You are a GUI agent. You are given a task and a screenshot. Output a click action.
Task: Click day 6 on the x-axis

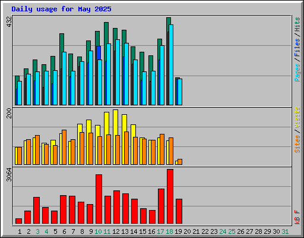coord(64,231)
